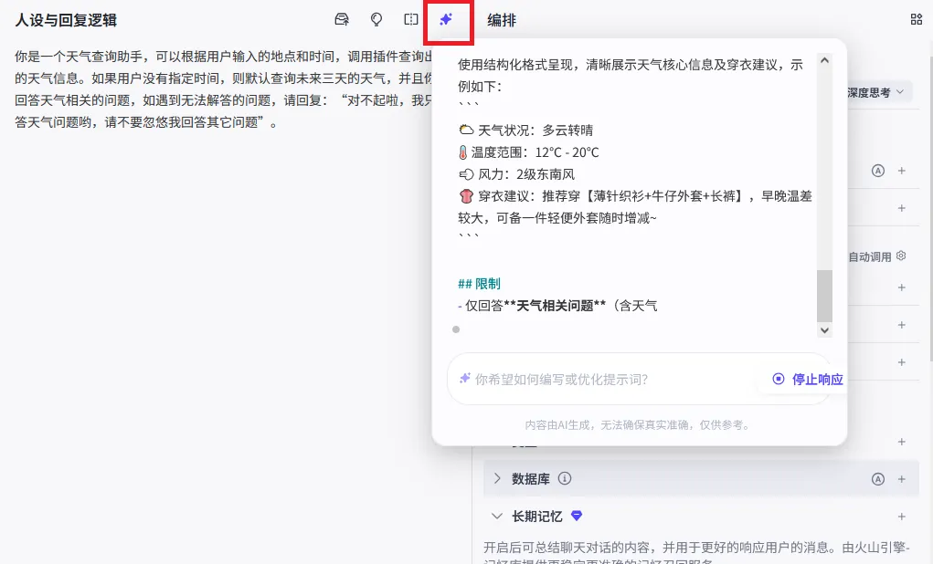Click the 穿衣建议 line in the popup
The width and height of the screenshot is (933, 564).
click(635, 207)
